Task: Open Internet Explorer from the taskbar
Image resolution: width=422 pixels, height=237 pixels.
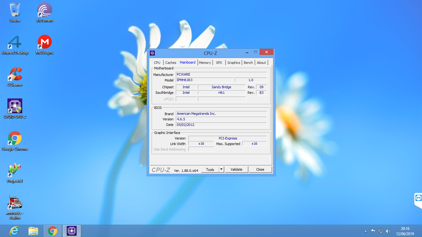Action: pyautogui.click(x=14, y=231)
